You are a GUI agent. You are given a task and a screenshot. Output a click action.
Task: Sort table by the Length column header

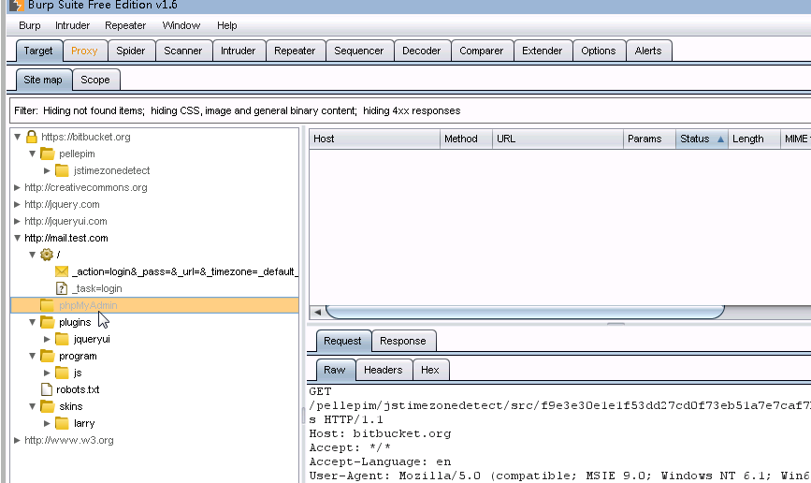754,139
